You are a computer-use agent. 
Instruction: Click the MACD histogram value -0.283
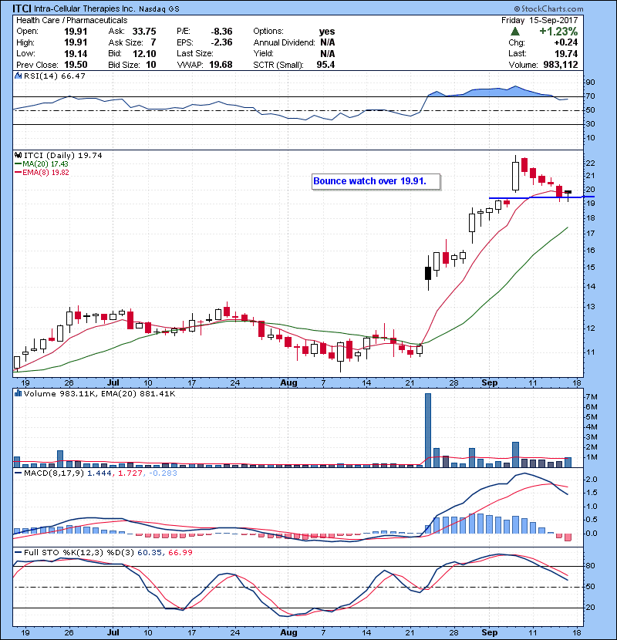click(x=163, y=473)
